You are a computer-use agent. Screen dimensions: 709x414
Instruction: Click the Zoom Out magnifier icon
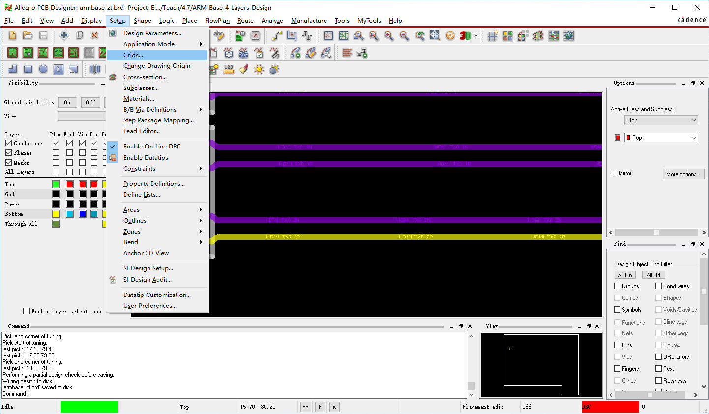point(404,35)
